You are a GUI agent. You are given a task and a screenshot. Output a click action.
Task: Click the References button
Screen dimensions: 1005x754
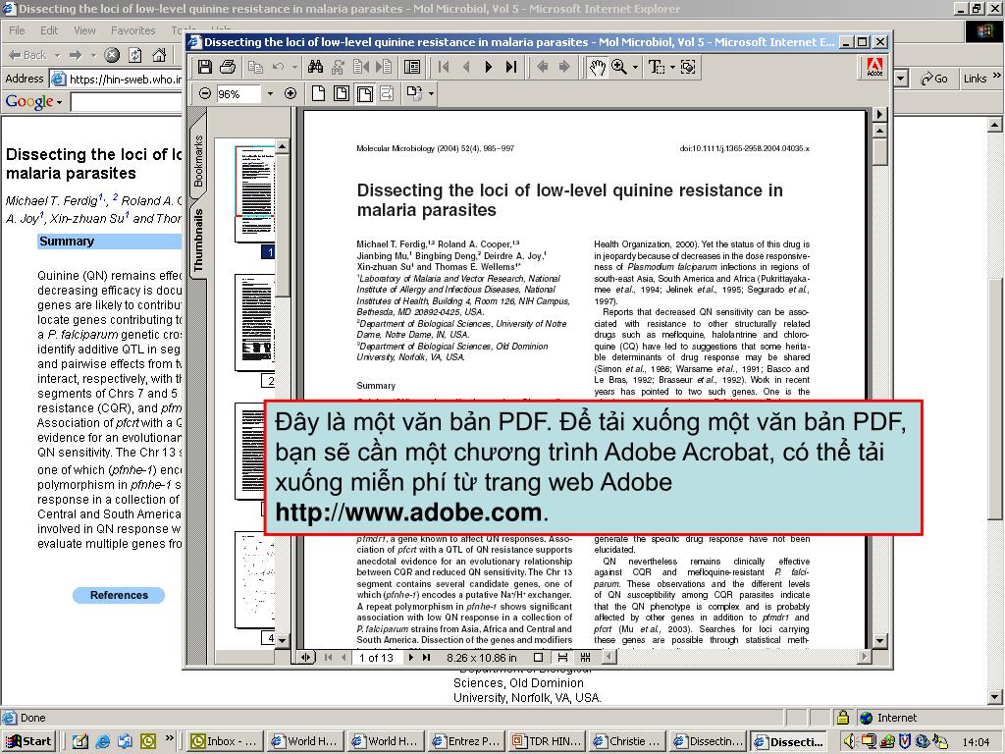[x=119, y=595]
